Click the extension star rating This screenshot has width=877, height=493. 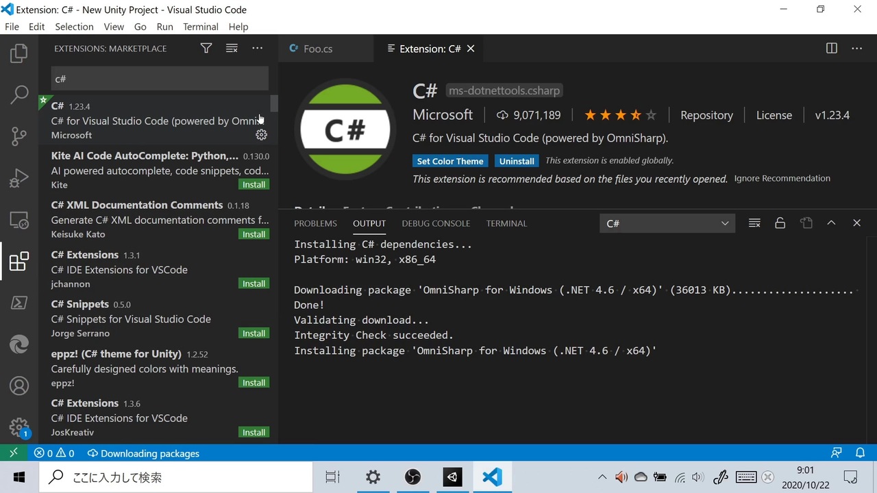click(620, 115)
